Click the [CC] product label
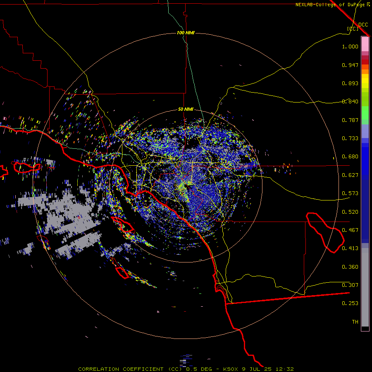The width and height of the screenshot is (372, 372). tap(352, 29)
